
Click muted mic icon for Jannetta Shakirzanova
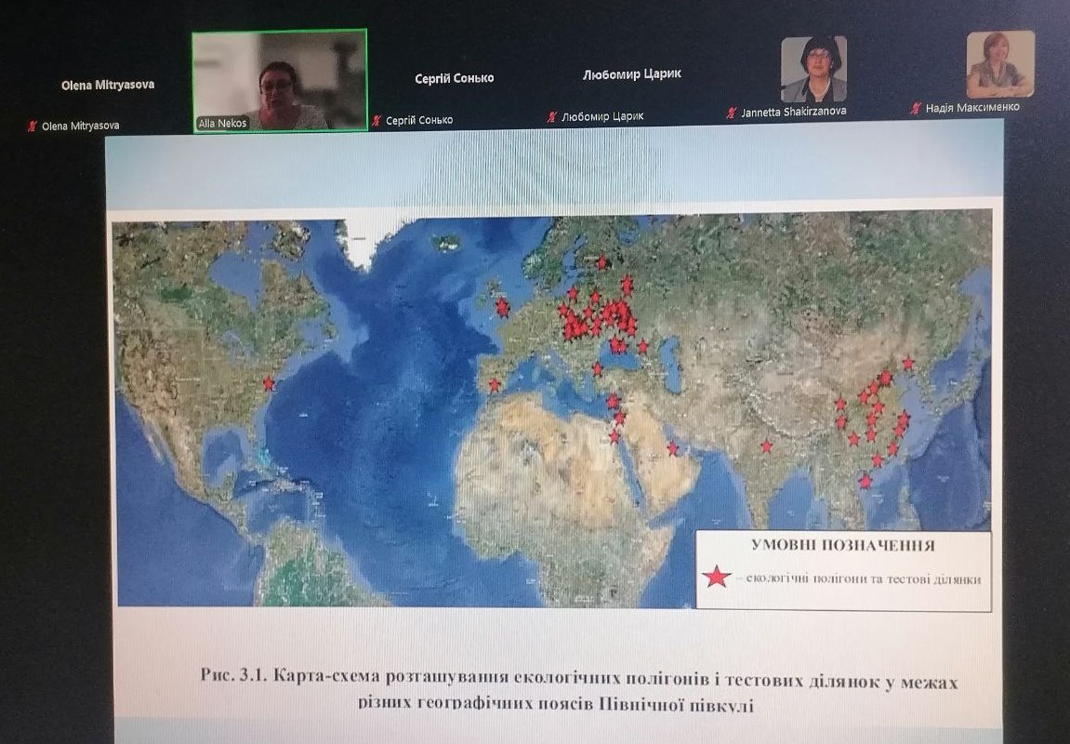[733, 113]
